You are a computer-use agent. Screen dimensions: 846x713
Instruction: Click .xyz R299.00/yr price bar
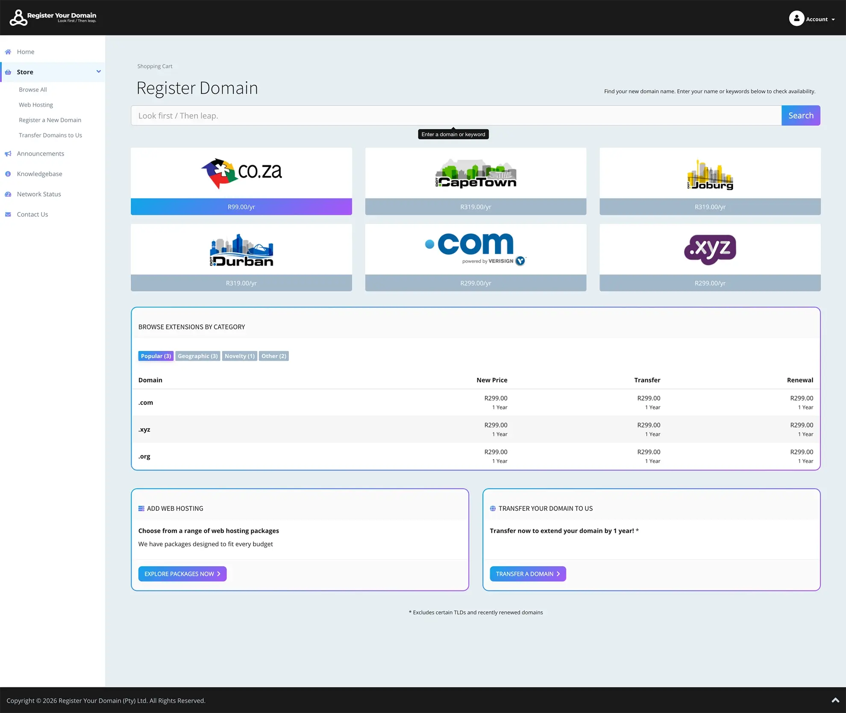click(x=710, y=283)
